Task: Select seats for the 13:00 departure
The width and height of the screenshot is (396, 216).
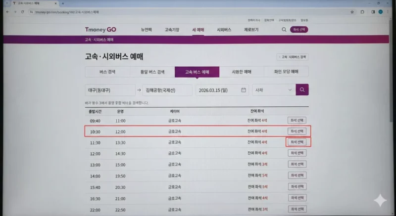Action: coord(297,164)
